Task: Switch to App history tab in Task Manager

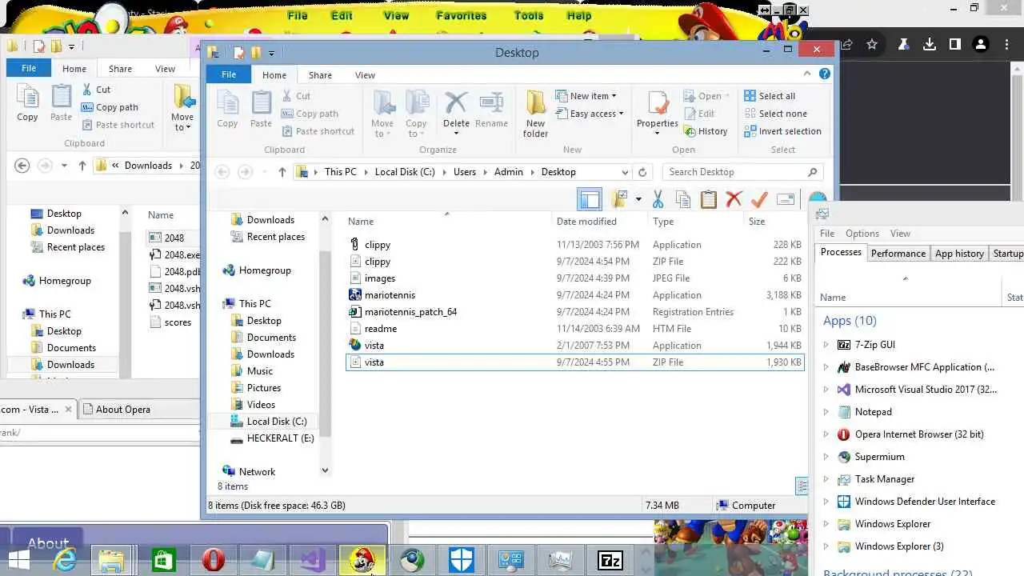Action: [959, 254]
